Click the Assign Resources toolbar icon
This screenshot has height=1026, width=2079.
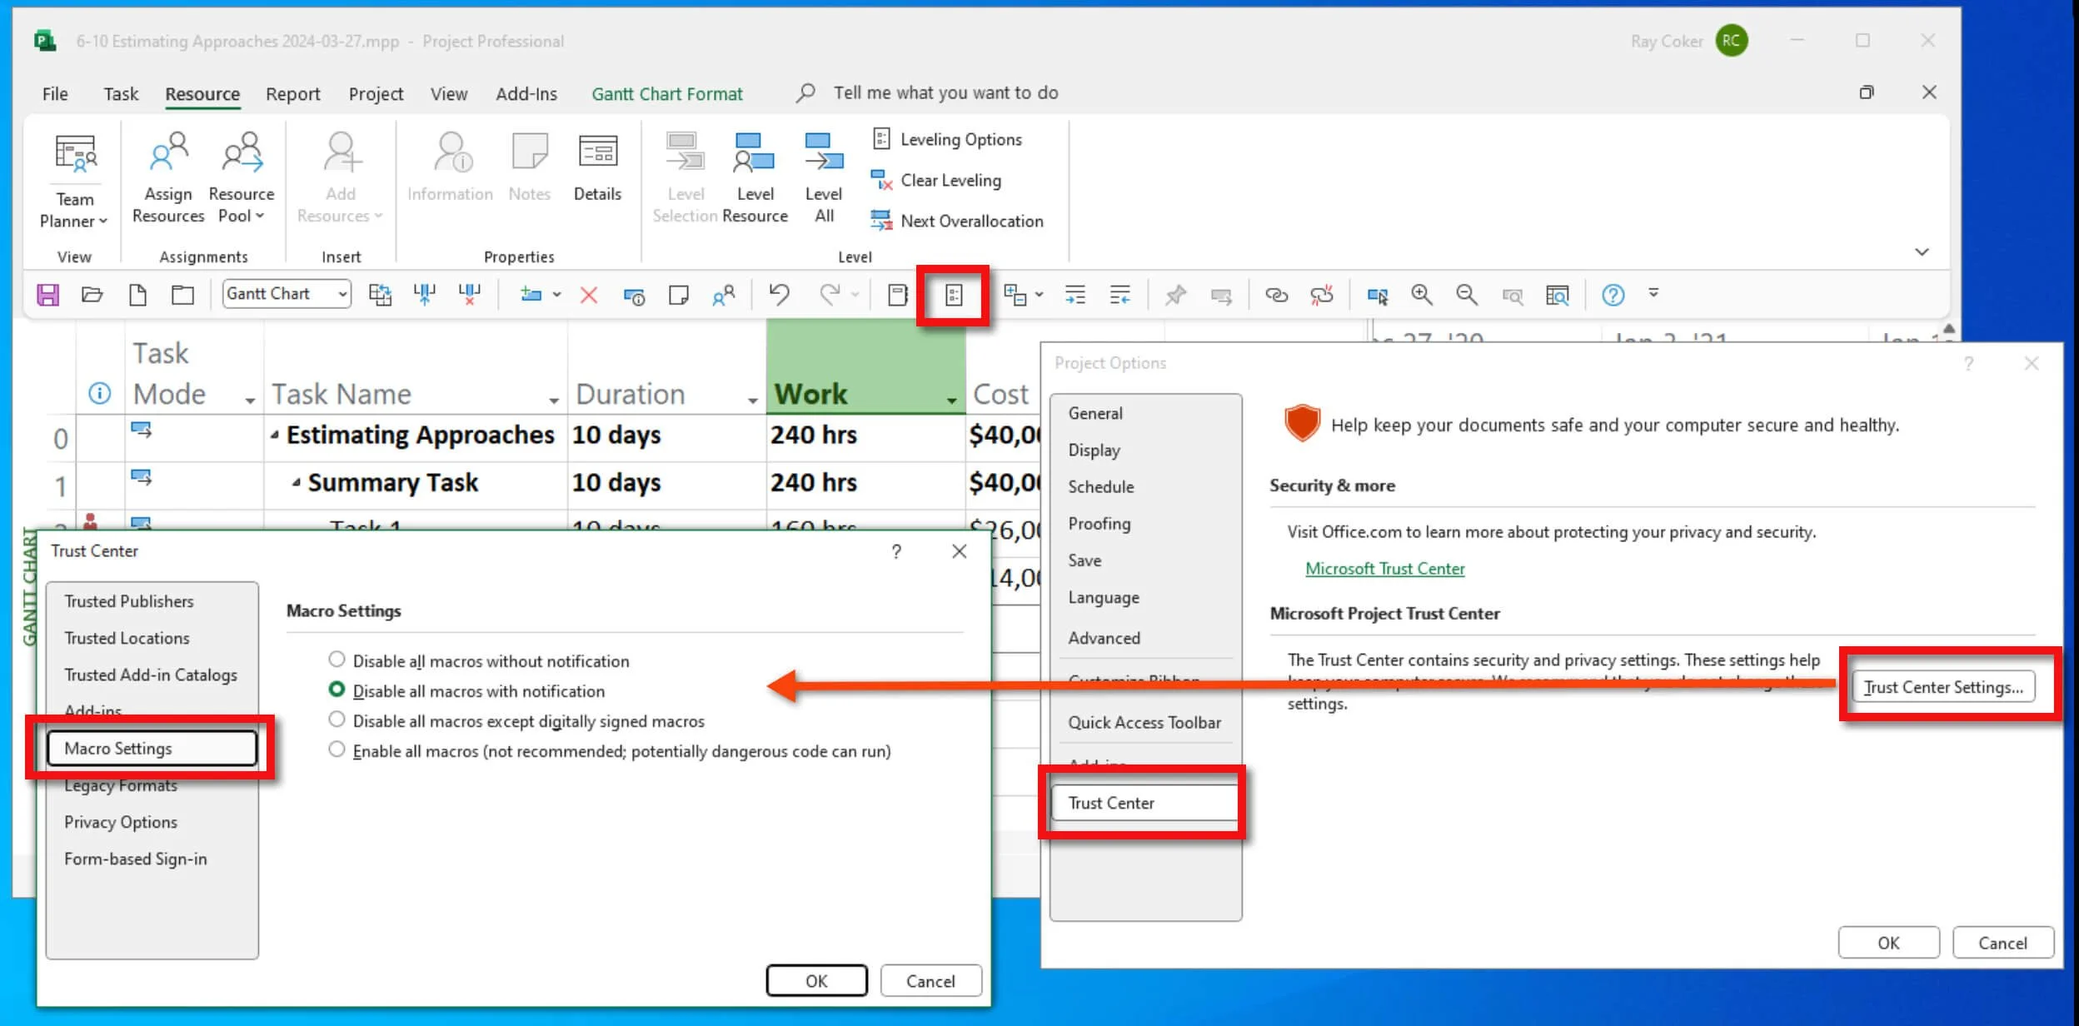(724, 295)
